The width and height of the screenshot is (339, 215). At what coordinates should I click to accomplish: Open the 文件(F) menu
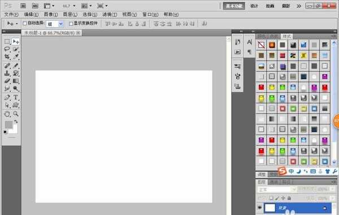(x=11, y=15)
